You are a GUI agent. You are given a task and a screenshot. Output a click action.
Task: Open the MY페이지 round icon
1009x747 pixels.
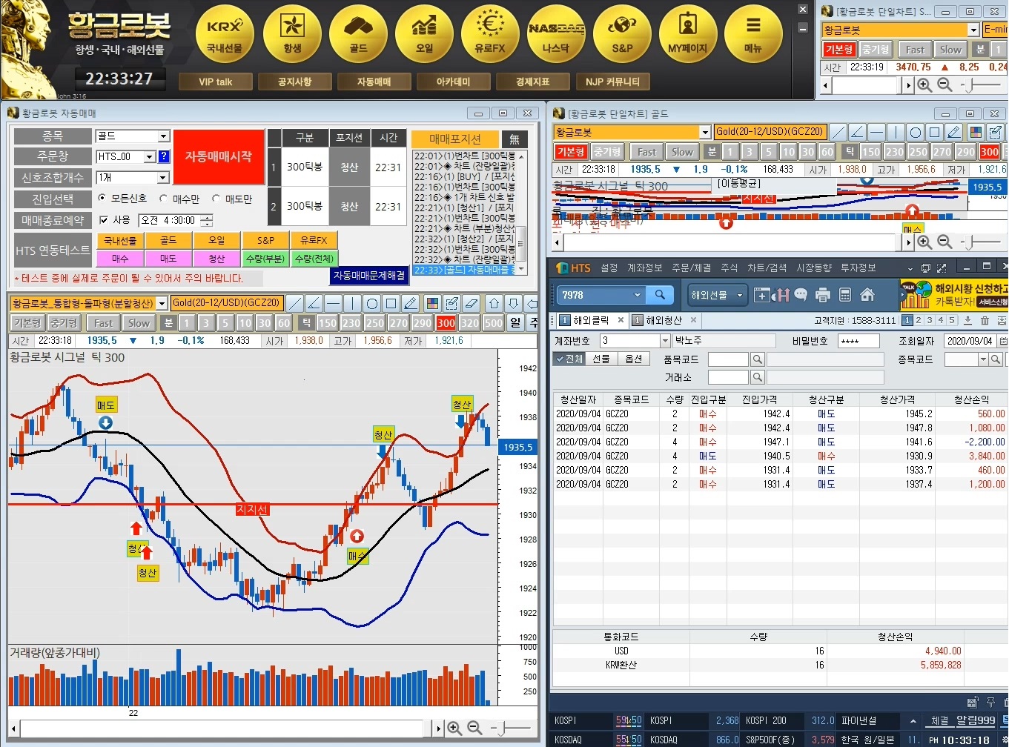click(x=688, y=35)
